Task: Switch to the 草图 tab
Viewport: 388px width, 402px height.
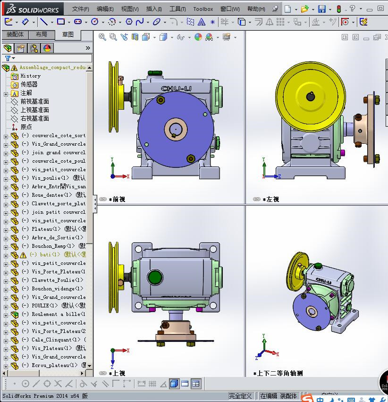Action: (68, 35)
